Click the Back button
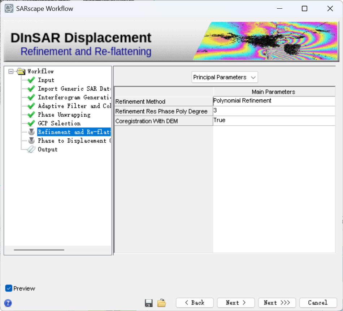Image resolution: width=343 pixels, height=311 pixels. tap(195, 303)
